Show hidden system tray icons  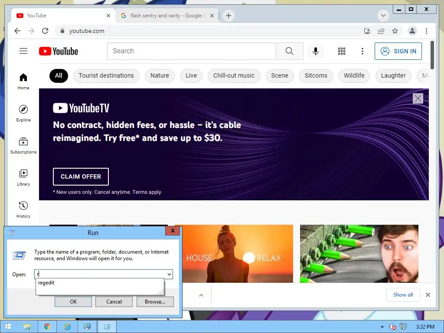point(382,326)
